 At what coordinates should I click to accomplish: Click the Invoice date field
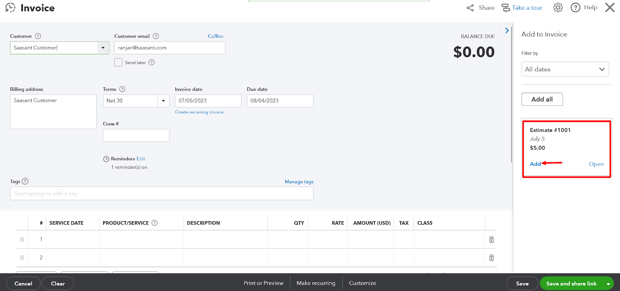(208, 101)
